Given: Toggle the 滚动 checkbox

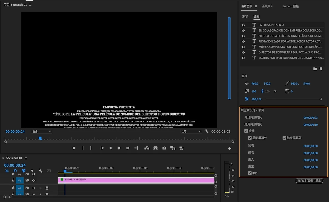Looking at the screenshot, I should [246, 131].
